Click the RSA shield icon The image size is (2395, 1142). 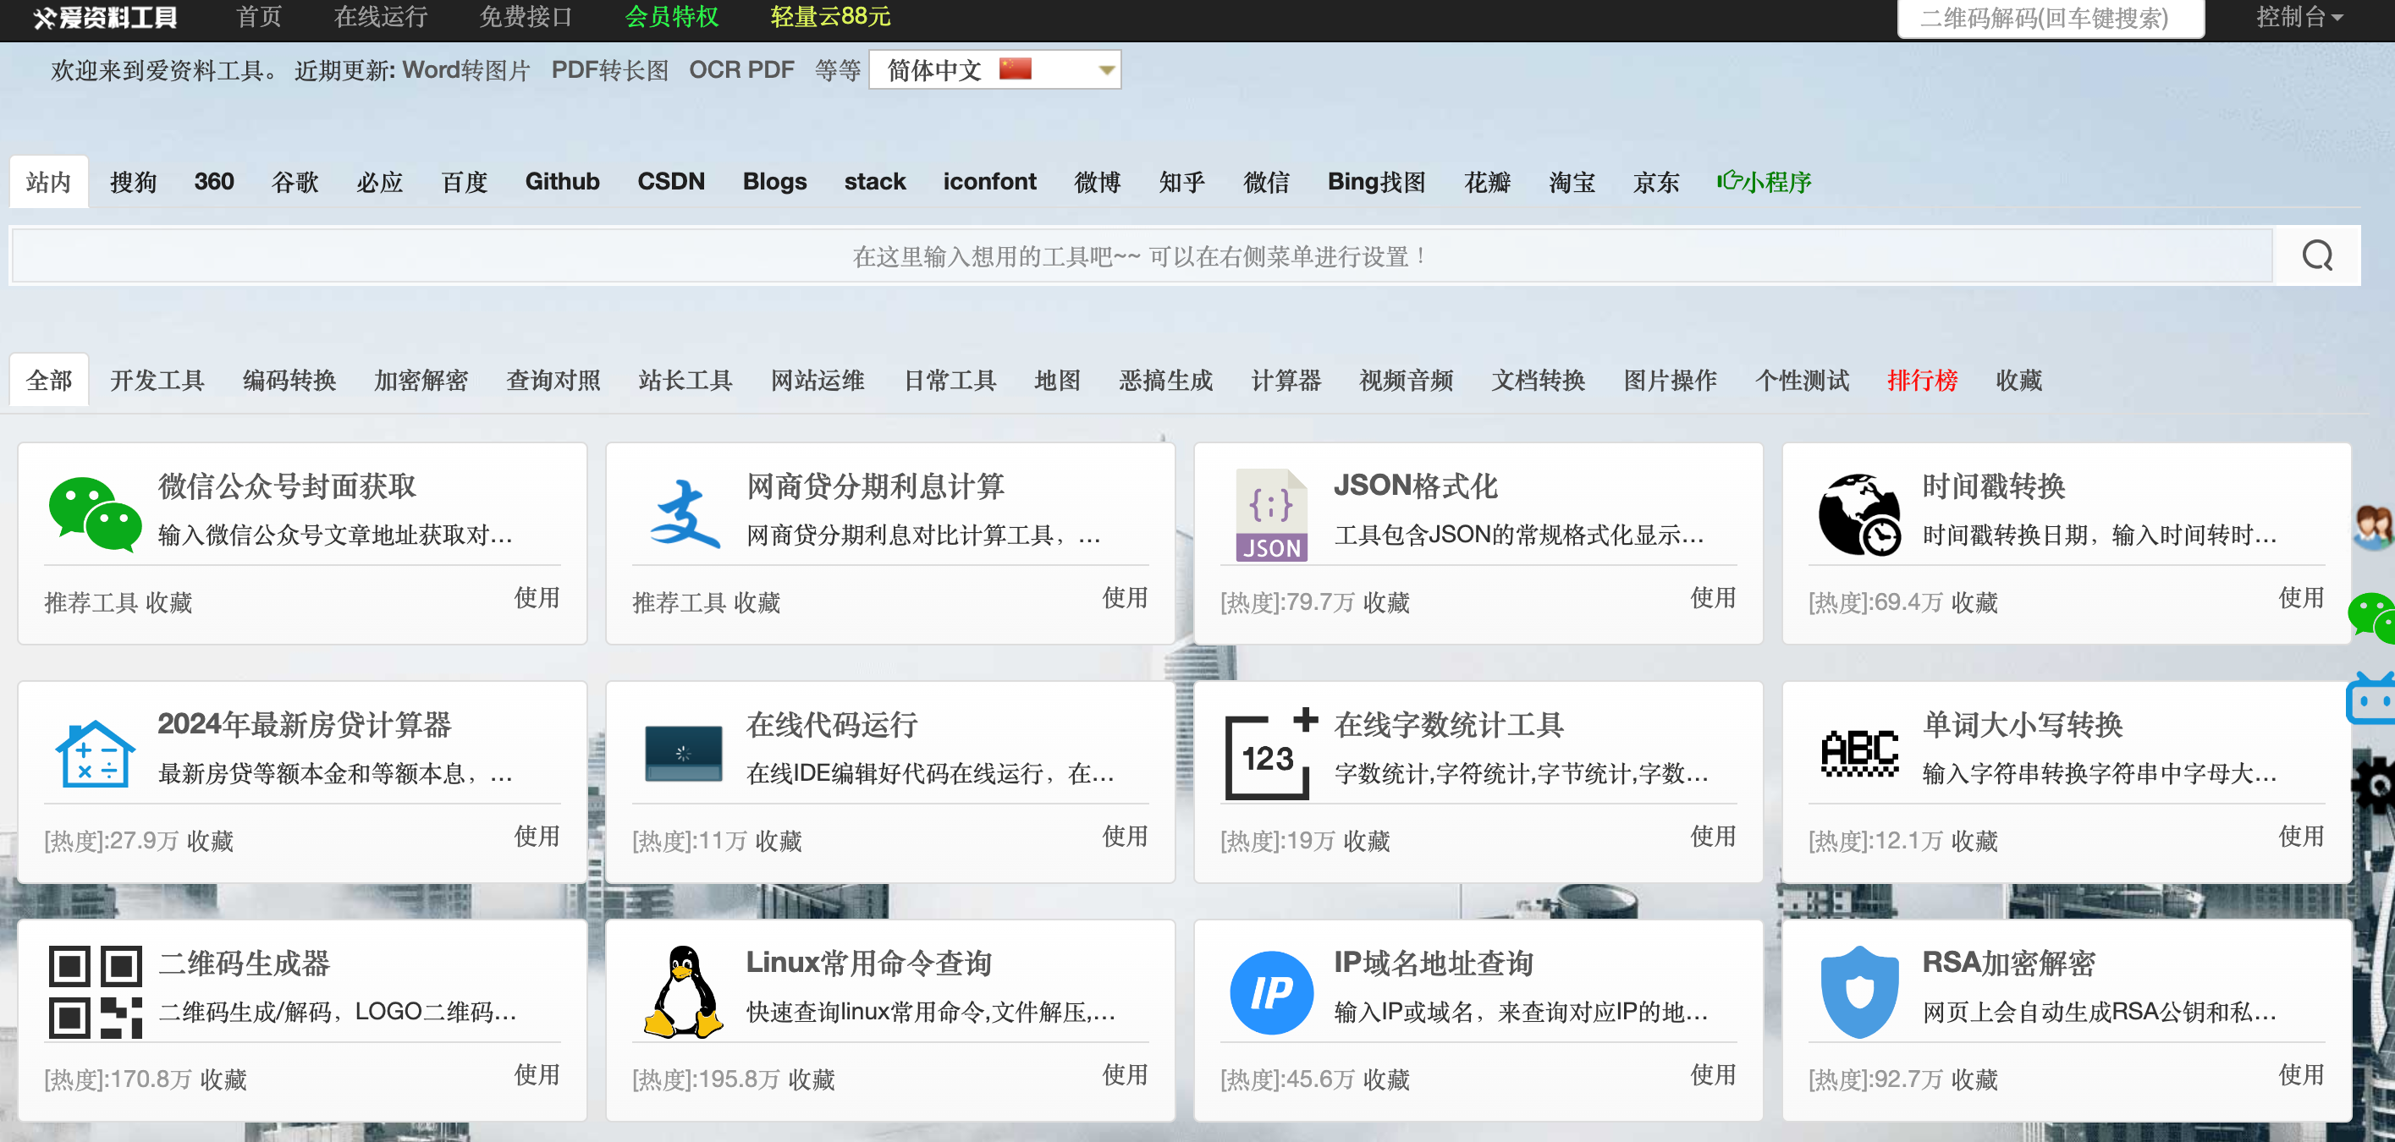click(1858, 991)
